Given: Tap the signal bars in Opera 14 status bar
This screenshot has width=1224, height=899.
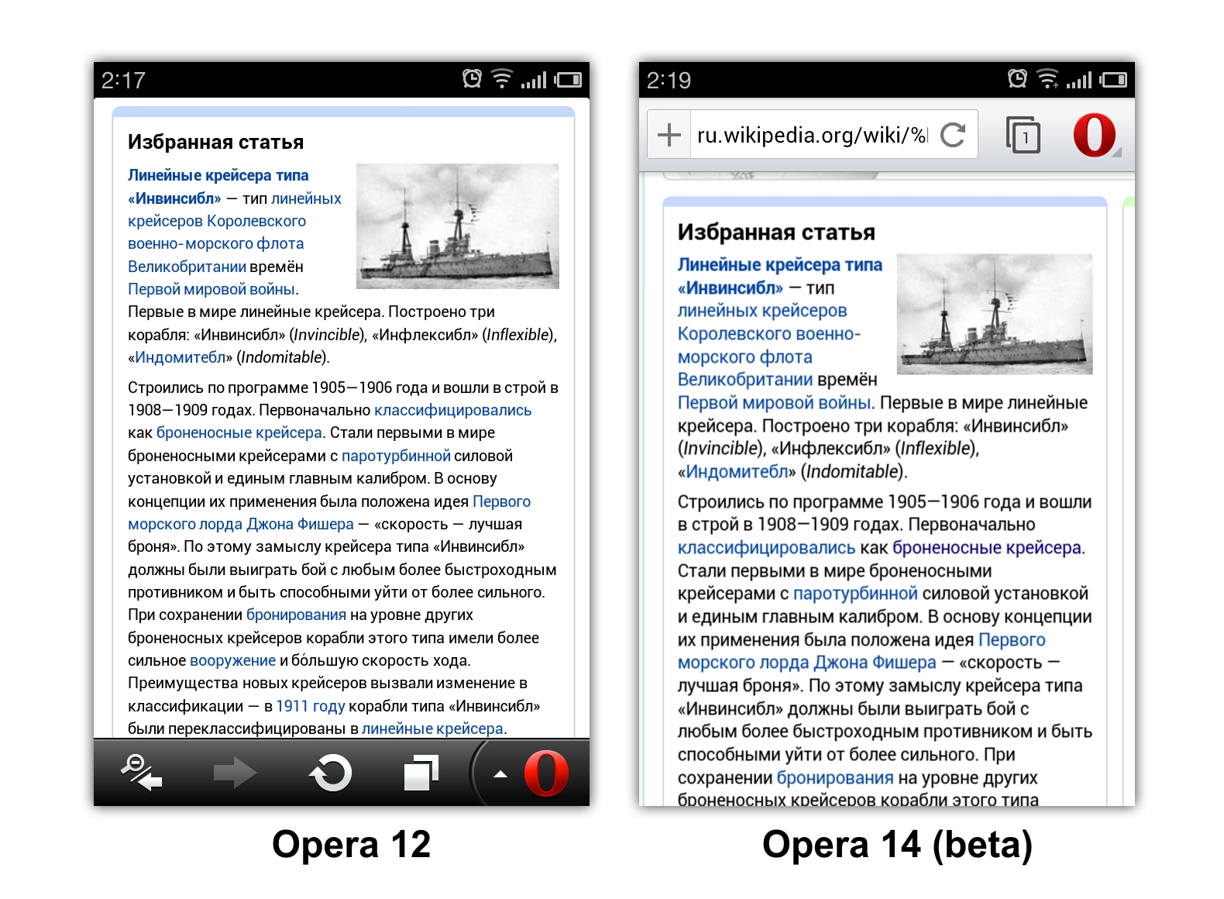Looking at the screenshot, I should (1079, 79).
